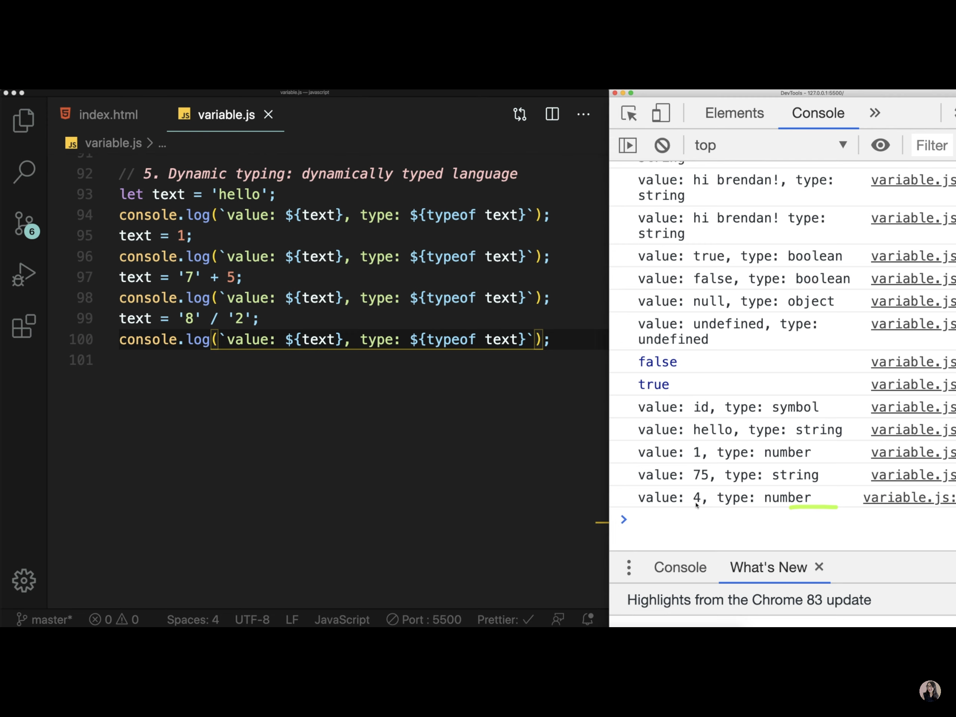Click the 'Dynamic typing' comment line
Screen dimensions: 956x717
pyautogui.click(x=318, y=174)
